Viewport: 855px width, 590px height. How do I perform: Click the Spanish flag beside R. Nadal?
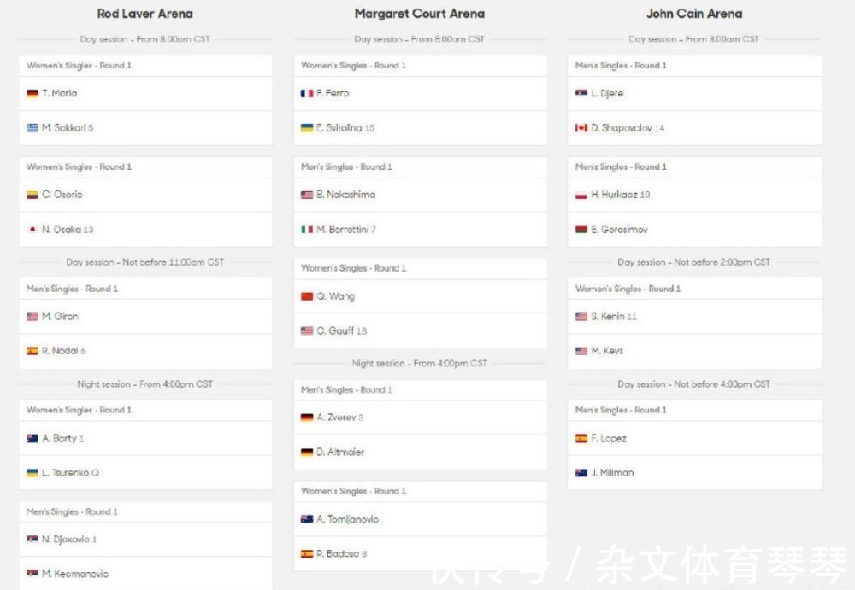coord(32,351)
